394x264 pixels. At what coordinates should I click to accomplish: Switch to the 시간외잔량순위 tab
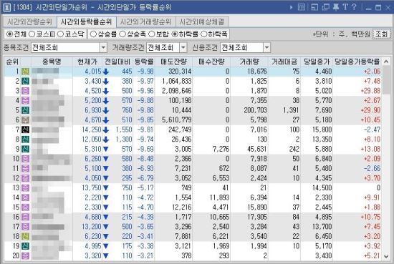point(29,22)
